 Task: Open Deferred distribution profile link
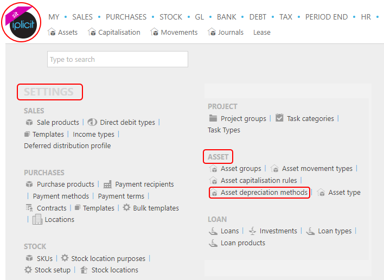[67, 146]
